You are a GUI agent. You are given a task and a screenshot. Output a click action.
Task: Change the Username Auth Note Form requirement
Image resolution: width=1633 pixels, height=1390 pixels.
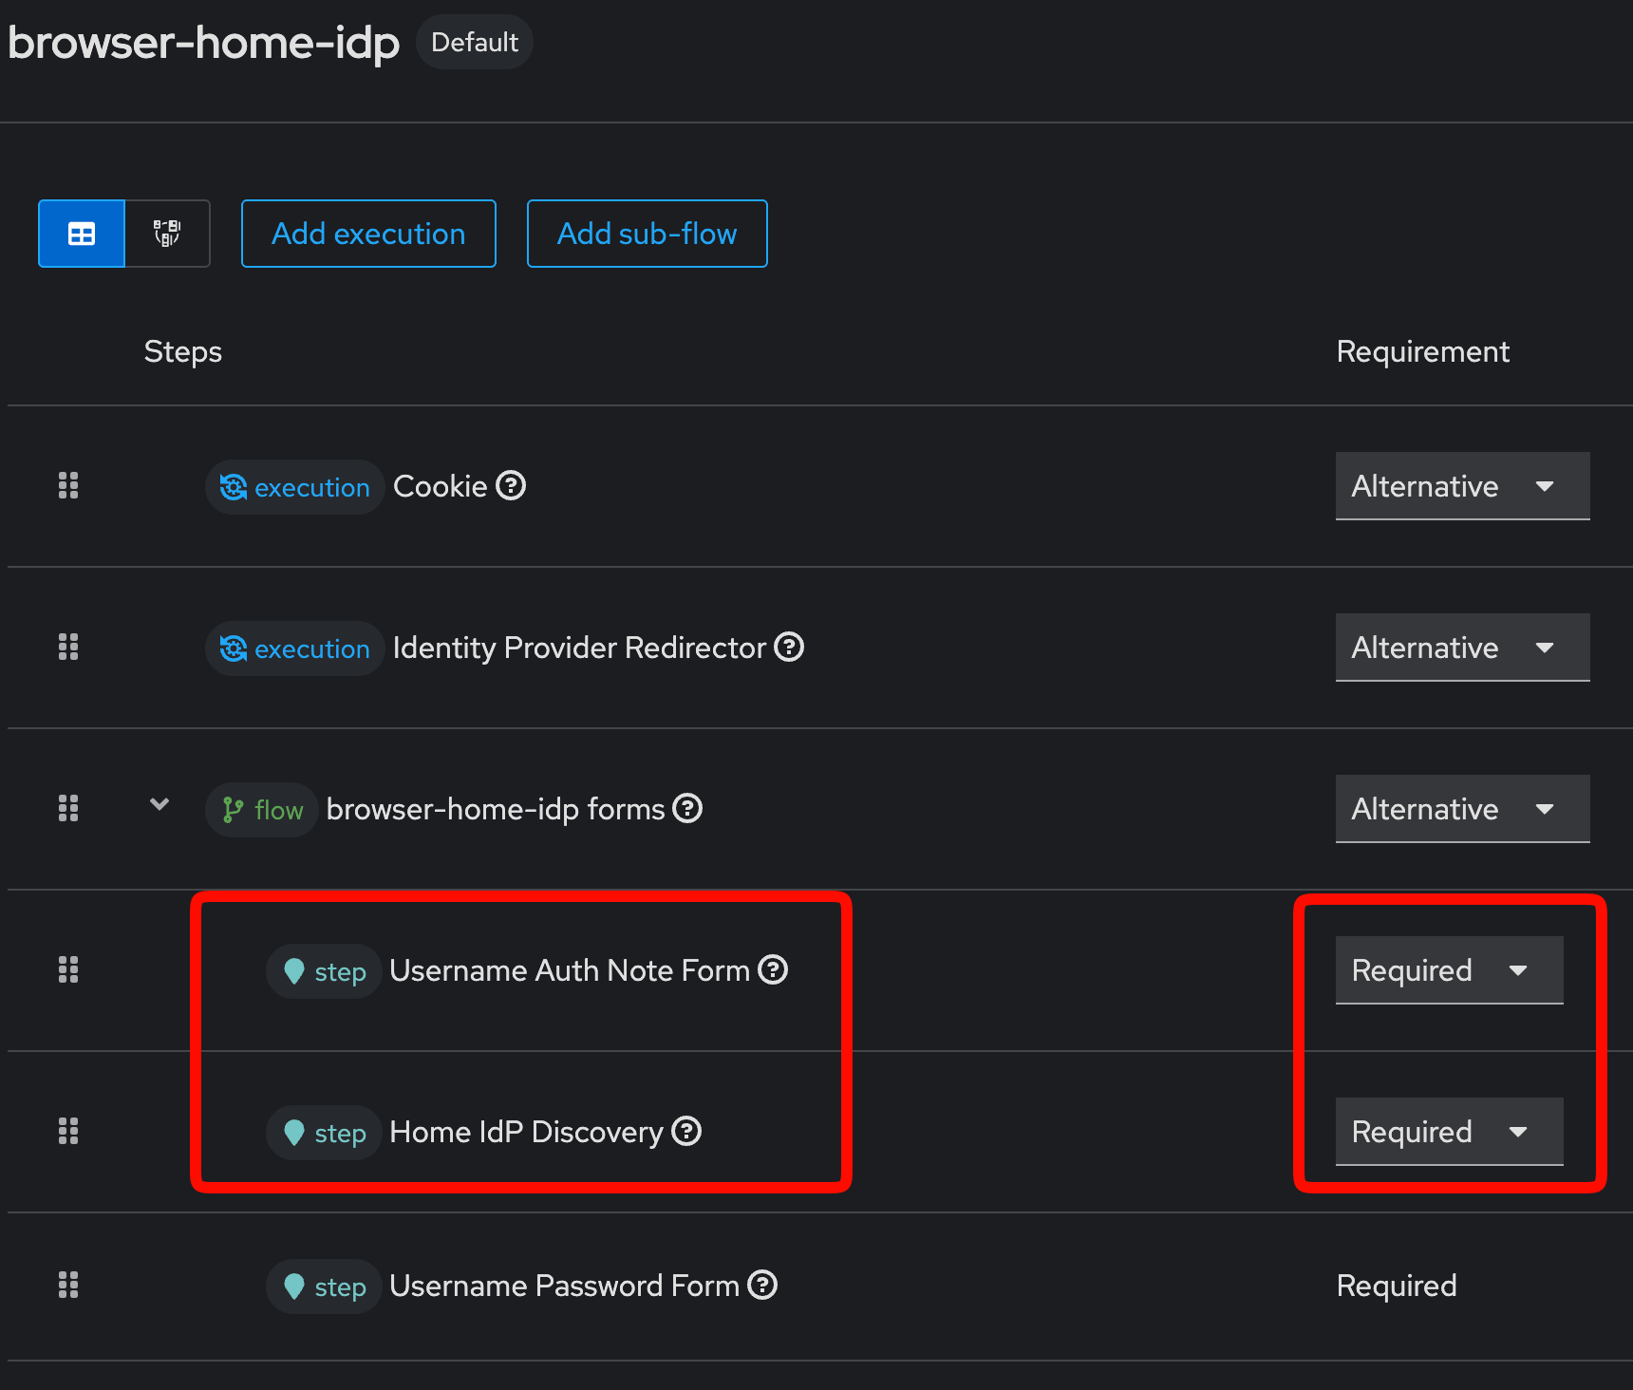click(x=1448, y=969)
